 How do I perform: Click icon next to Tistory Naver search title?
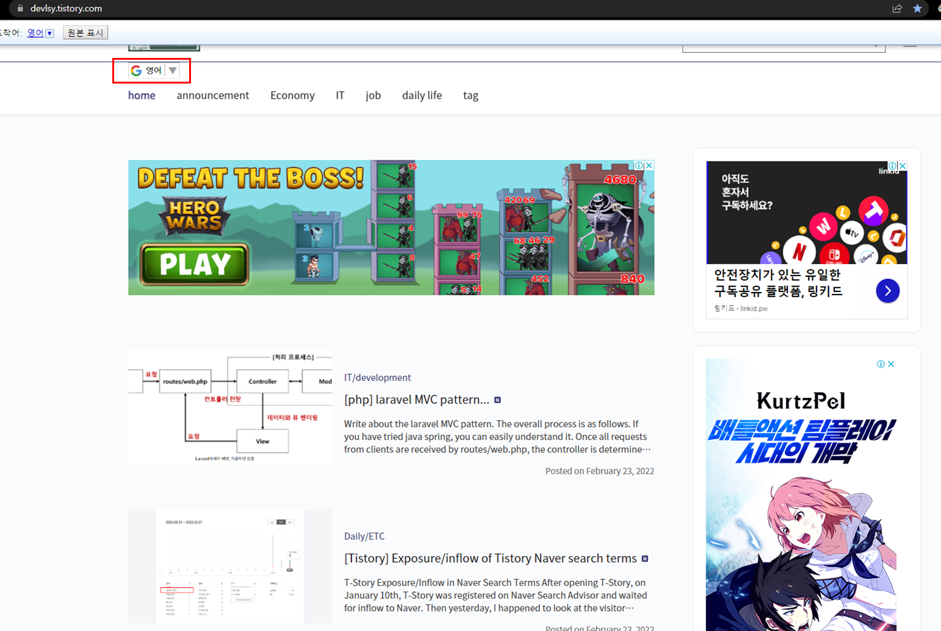(x=645, y=558)
